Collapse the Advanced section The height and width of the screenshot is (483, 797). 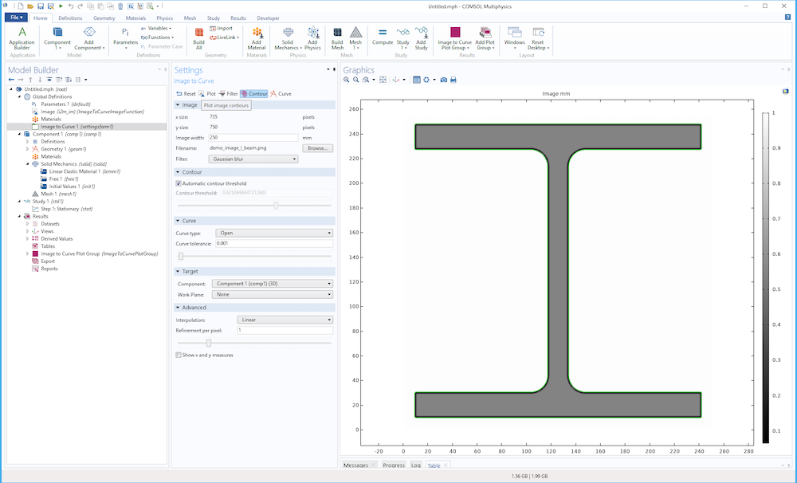194,307
